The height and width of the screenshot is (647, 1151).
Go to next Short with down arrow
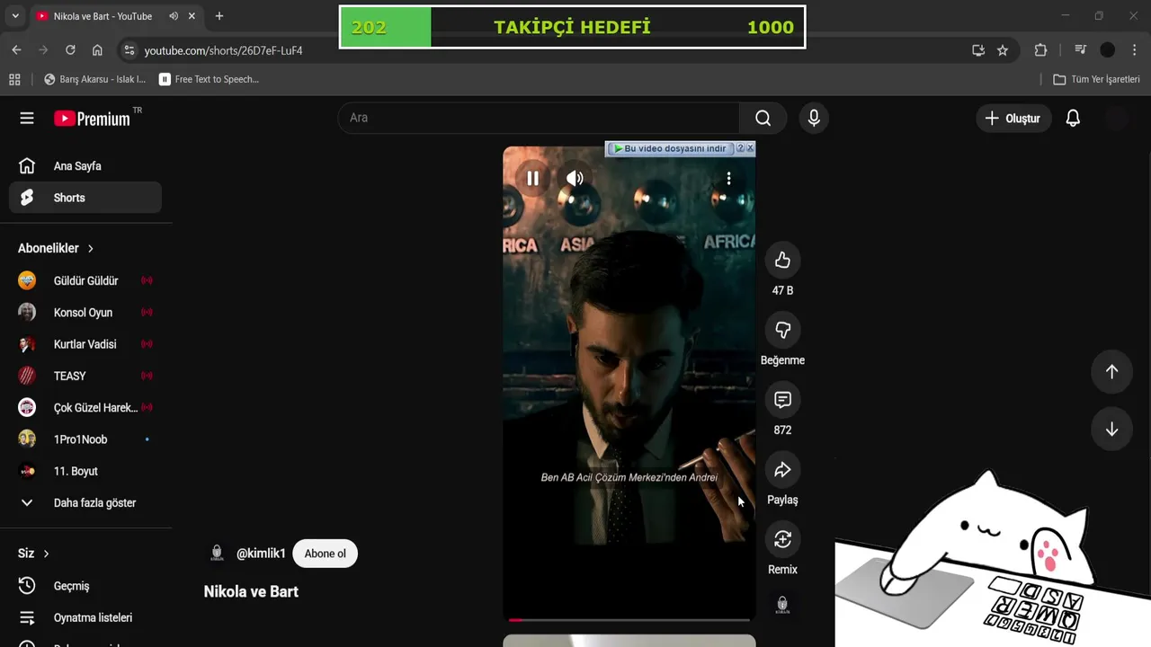click(1111, 429)
